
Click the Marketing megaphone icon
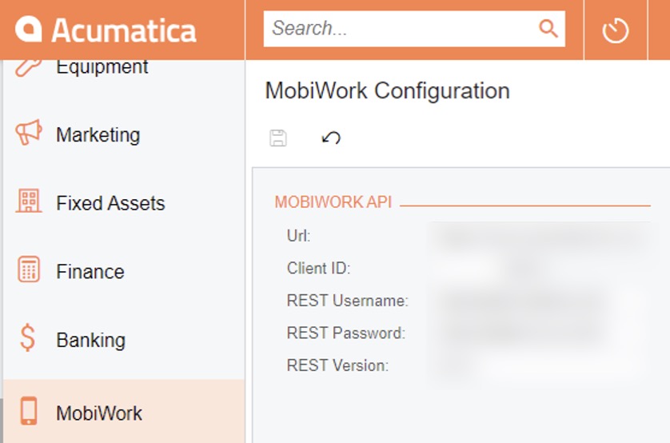pos(29,134)
